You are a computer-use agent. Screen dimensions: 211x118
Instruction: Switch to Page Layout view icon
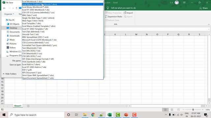tap(172, 109)
